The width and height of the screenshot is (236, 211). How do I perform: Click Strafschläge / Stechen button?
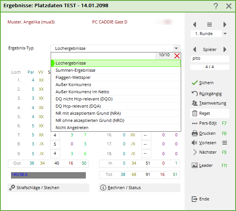point(48,188)
